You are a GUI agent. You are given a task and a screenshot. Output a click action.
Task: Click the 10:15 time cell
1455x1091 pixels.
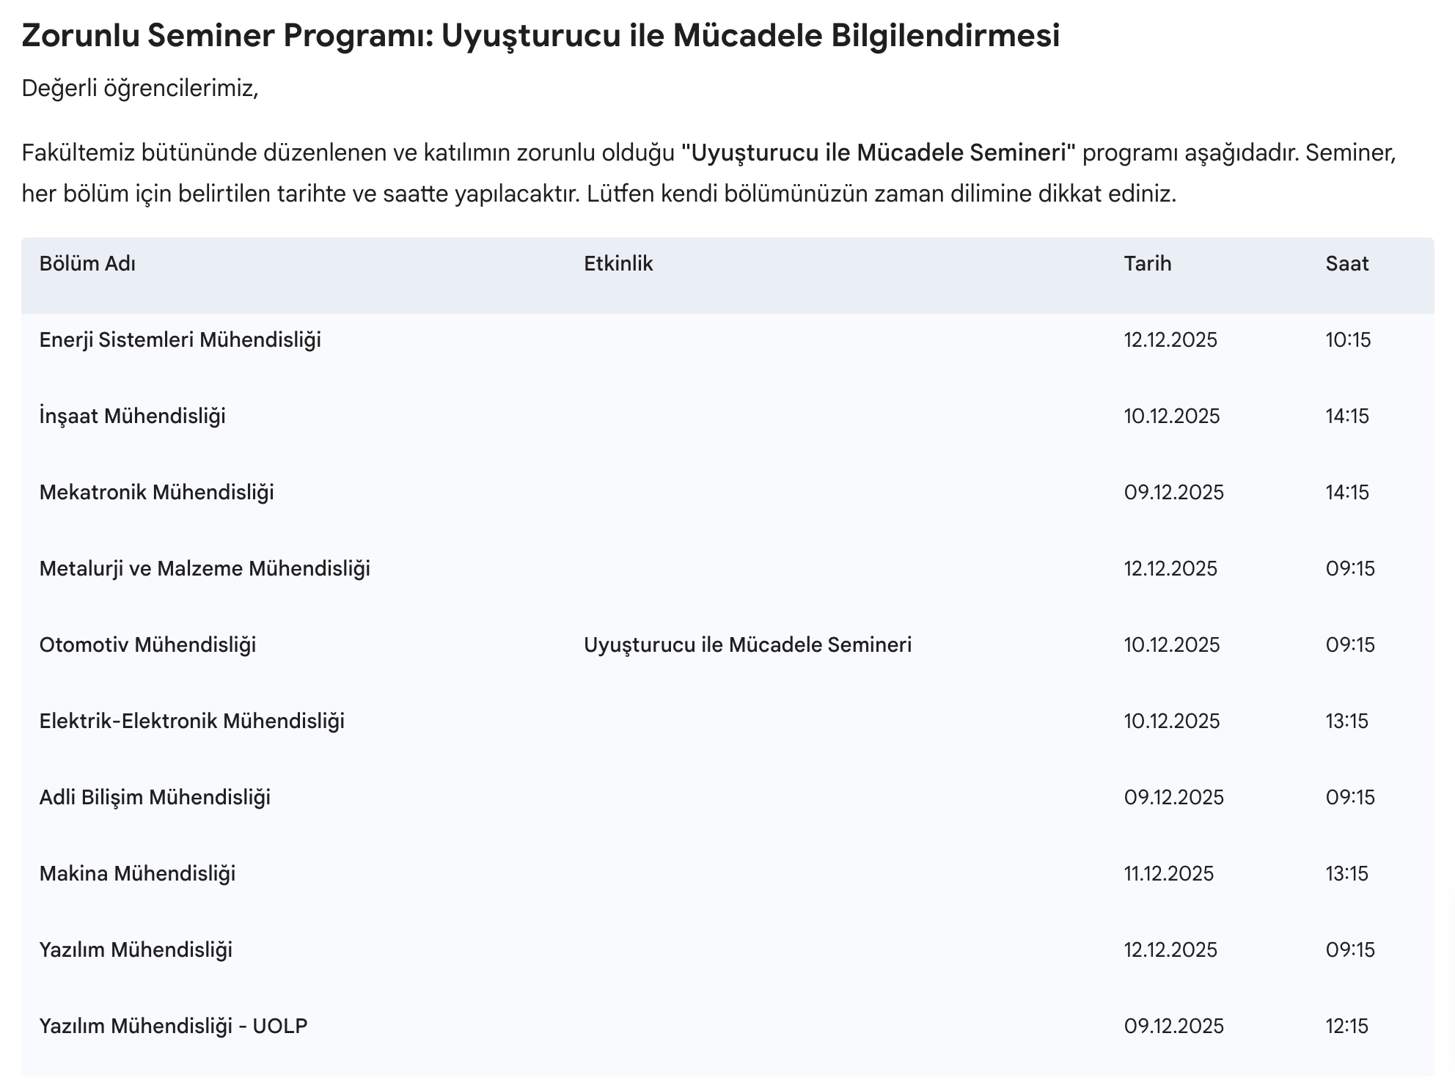pyautogui.click(x=1348, y=340)
